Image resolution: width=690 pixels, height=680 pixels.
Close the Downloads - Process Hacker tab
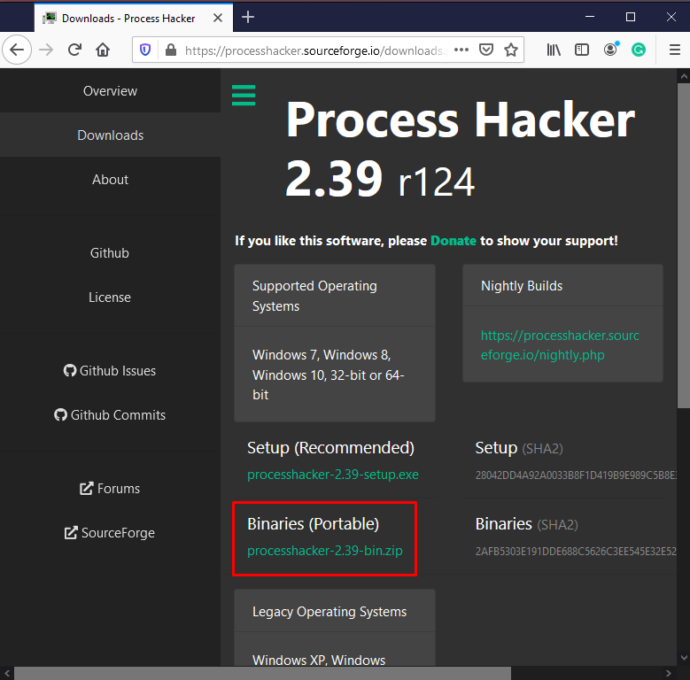[218, 18]
